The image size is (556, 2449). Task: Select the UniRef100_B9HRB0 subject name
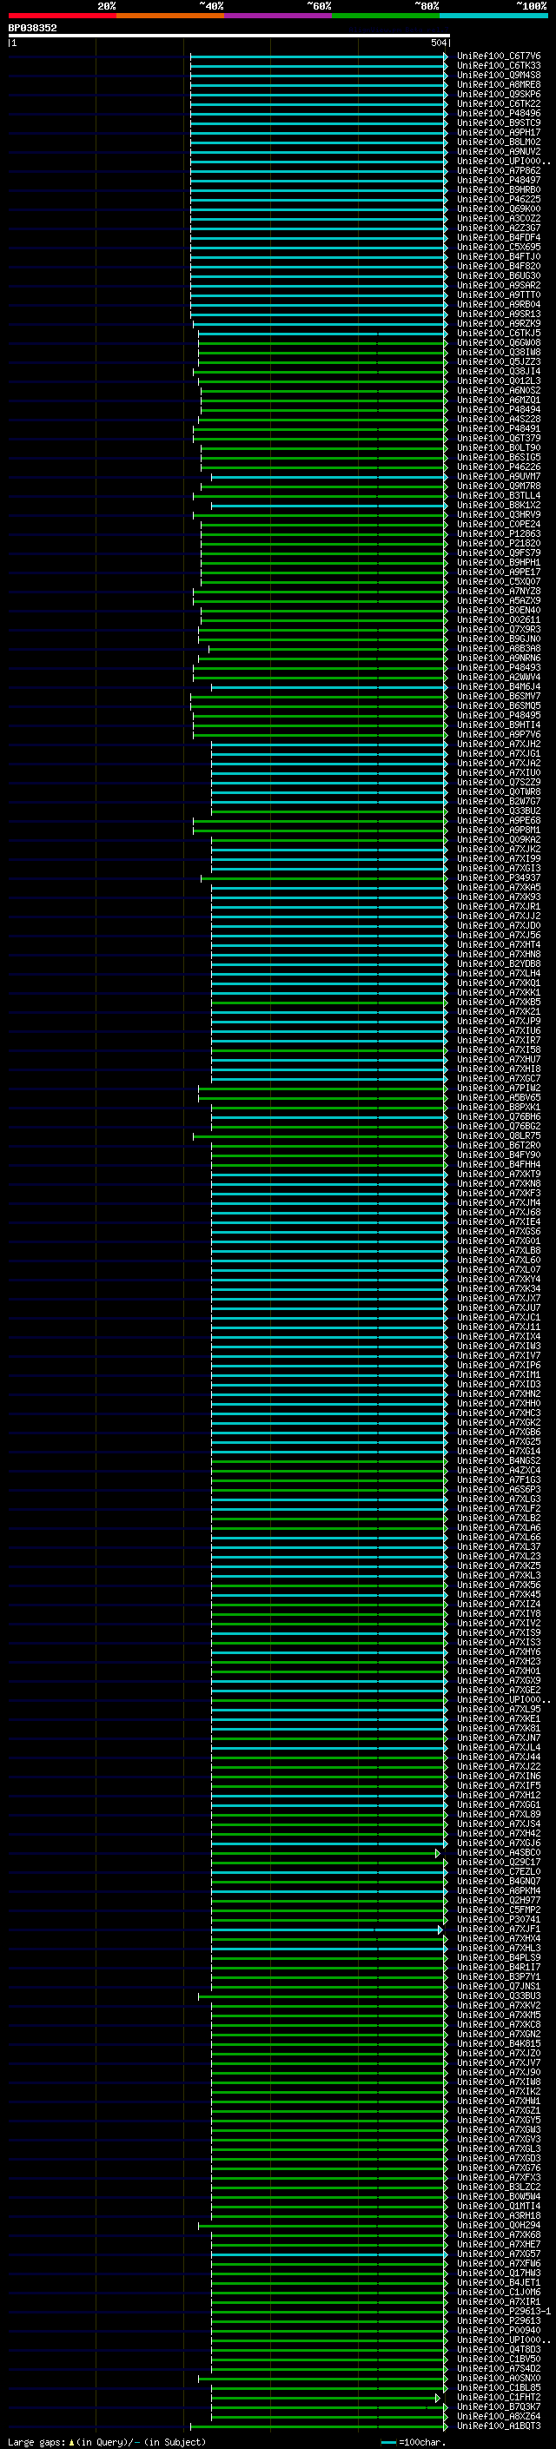point(498,189)
